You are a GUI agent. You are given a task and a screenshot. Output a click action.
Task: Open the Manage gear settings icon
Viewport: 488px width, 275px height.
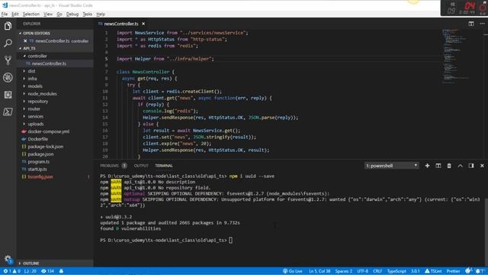pyautogui.click(x=8, y=259)
